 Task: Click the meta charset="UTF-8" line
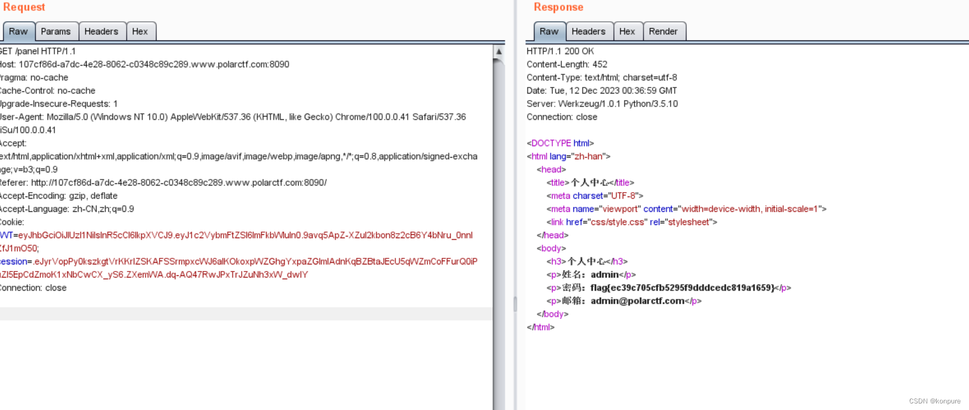(x=595, y=195)
